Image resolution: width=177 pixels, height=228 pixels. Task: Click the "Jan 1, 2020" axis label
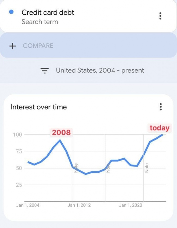pos(130,205)
